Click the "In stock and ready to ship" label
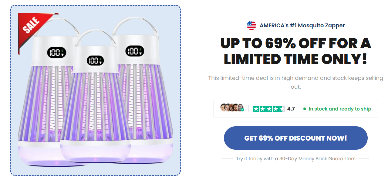The width and height of the screenshot is (388, 184). click(340, 109)
